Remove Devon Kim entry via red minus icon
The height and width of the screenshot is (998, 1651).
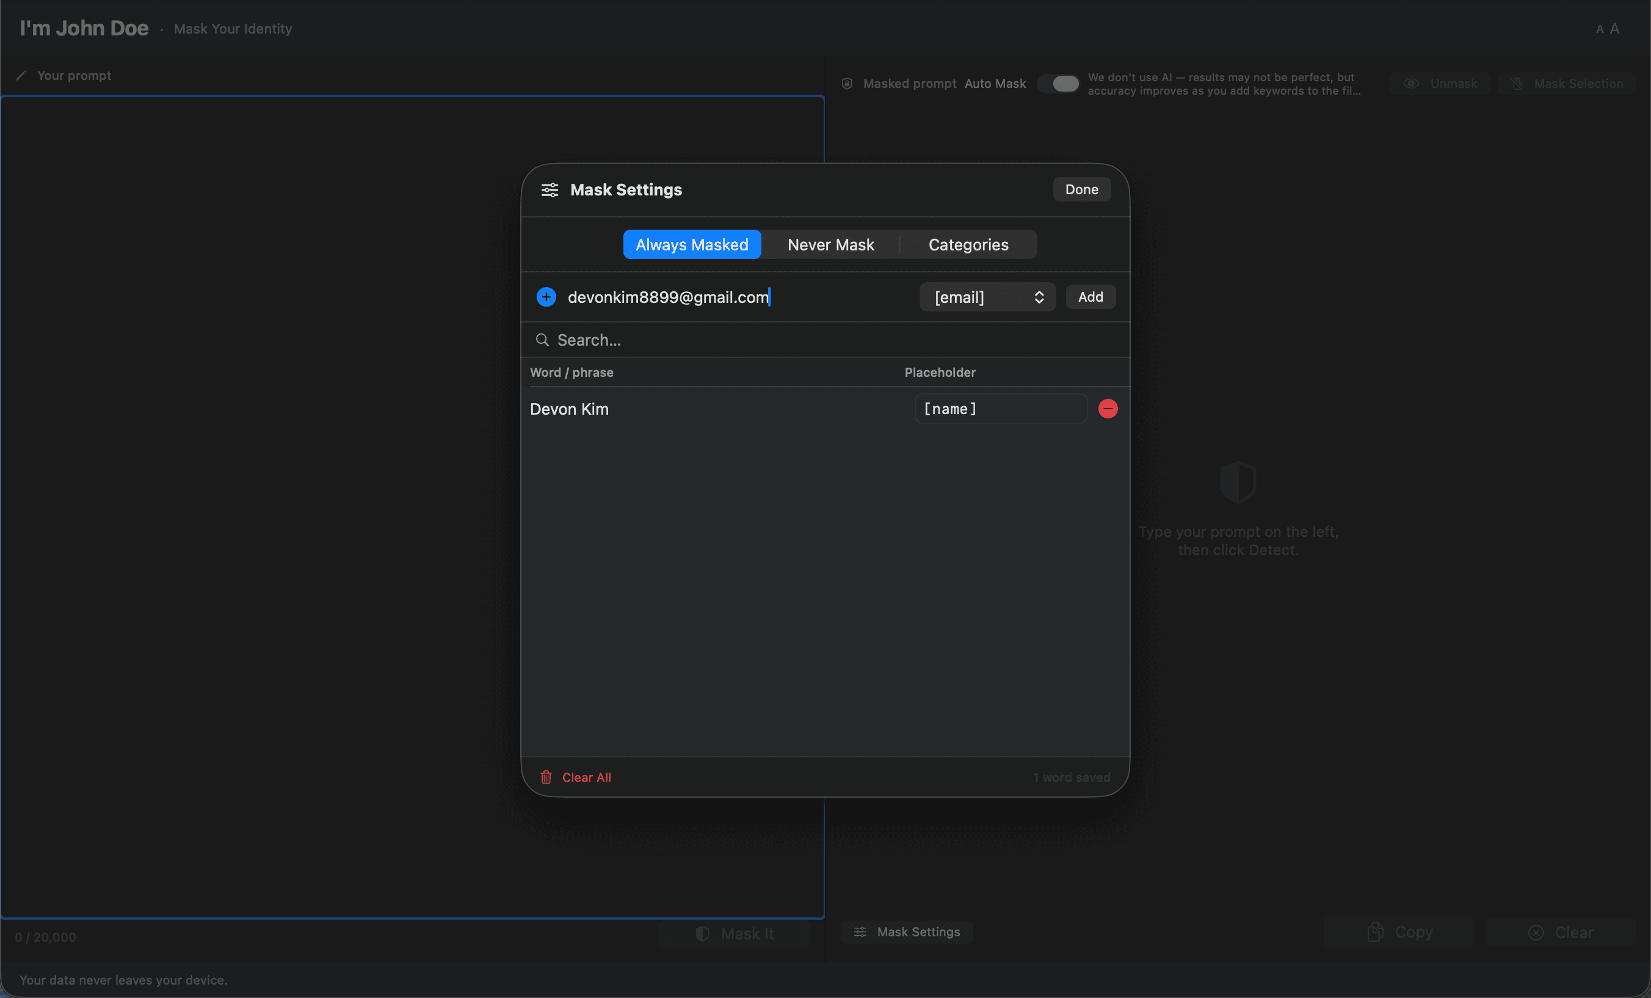[1107, 408]
